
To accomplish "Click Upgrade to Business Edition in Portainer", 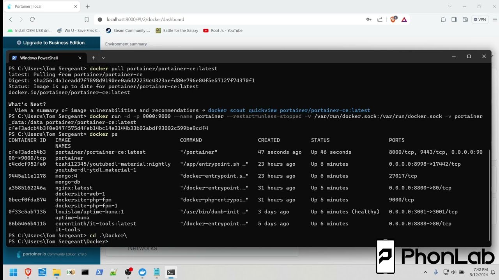I will click(x=51, y=43).
